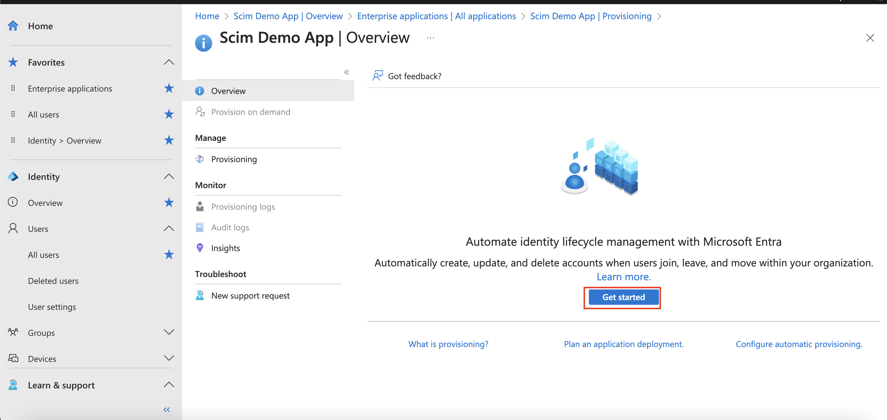Open the ellipsis menu beside page title
Image resolution: width=887 pixels, height=420 pixels.
click(430, 38)
